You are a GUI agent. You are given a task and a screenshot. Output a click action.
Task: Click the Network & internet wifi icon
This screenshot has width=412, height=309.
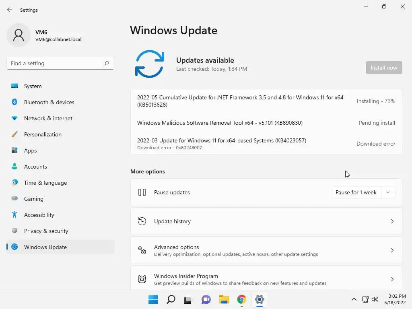[x=14, y=118]
